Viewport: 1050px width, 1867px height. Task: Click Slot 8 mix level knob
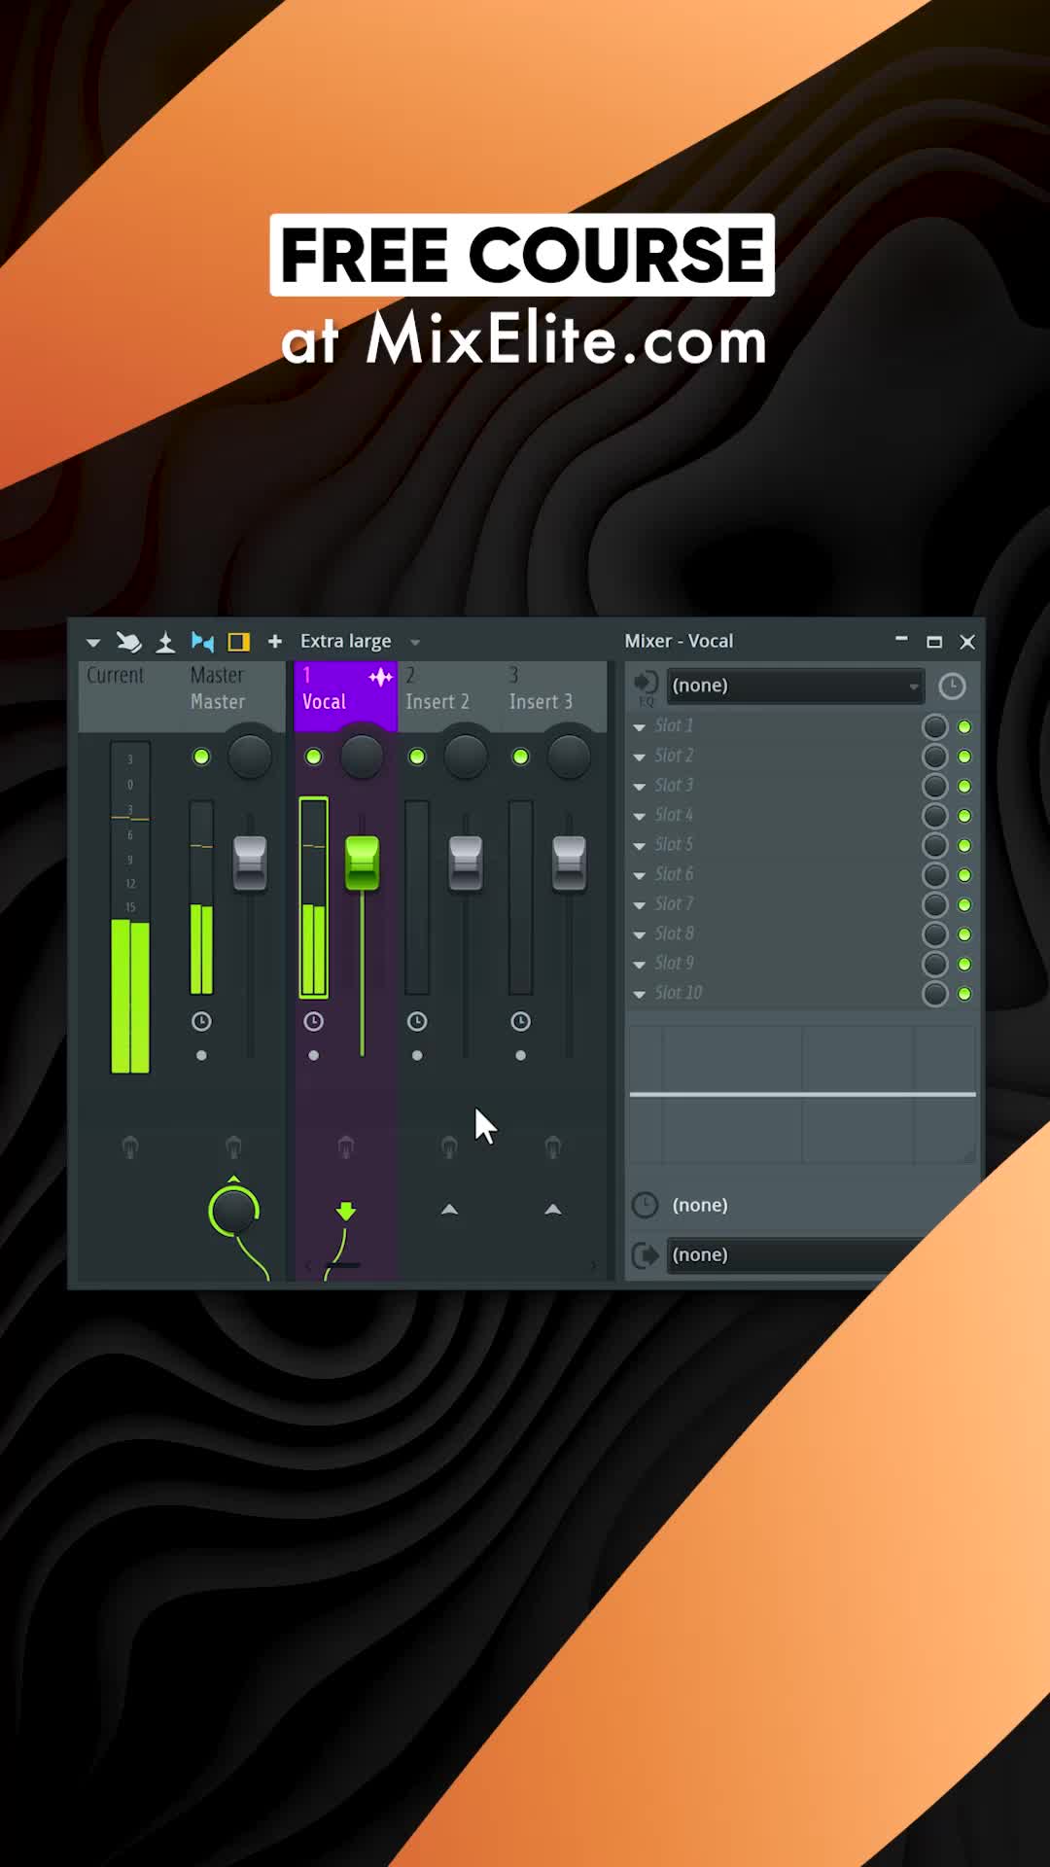point(935,934)
